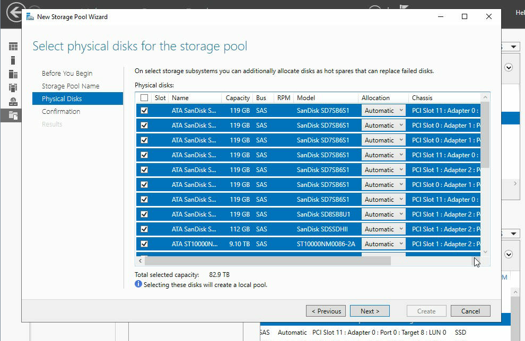
Task: Select the Local Server sidebar icon
Action: pos(13,60)
